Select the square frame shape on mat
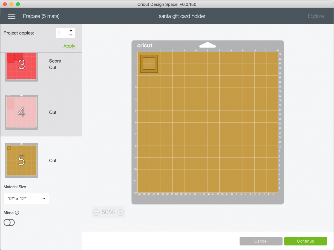Image resolution: width=334 pixels, height=250 pixels. [149, 64]
